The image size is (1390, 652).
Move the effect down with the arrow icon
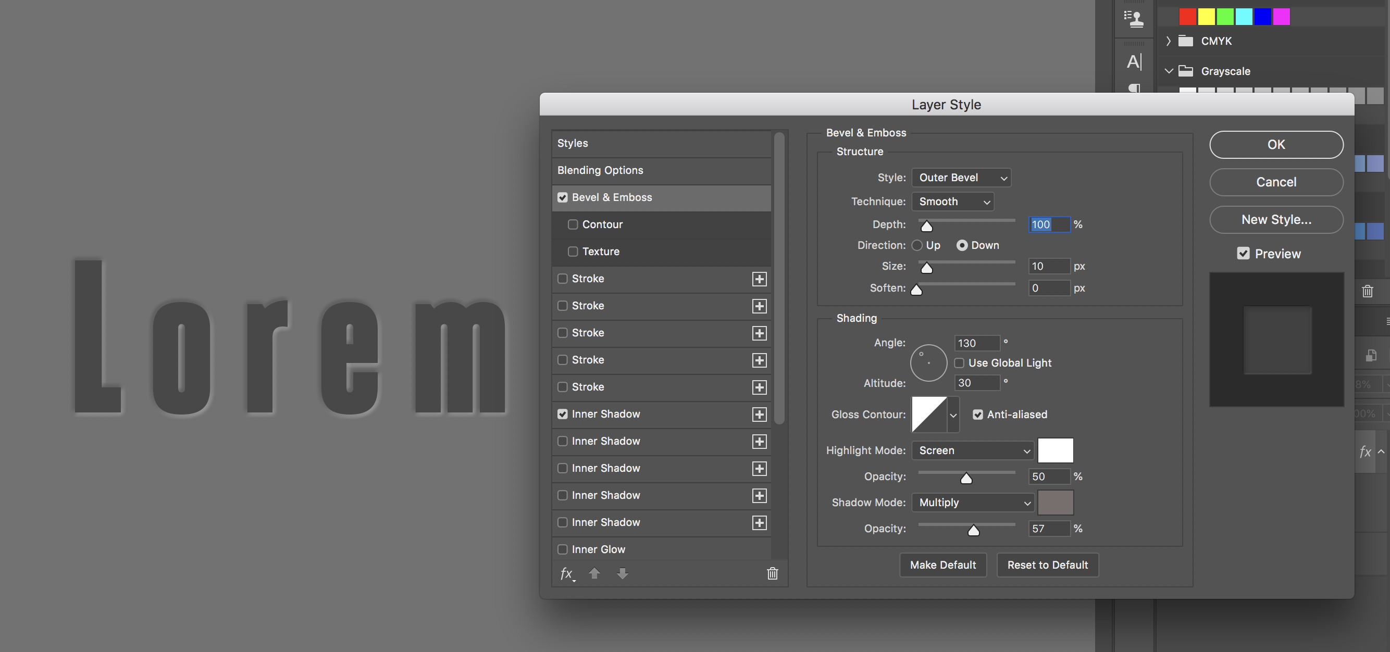[622, 573]
